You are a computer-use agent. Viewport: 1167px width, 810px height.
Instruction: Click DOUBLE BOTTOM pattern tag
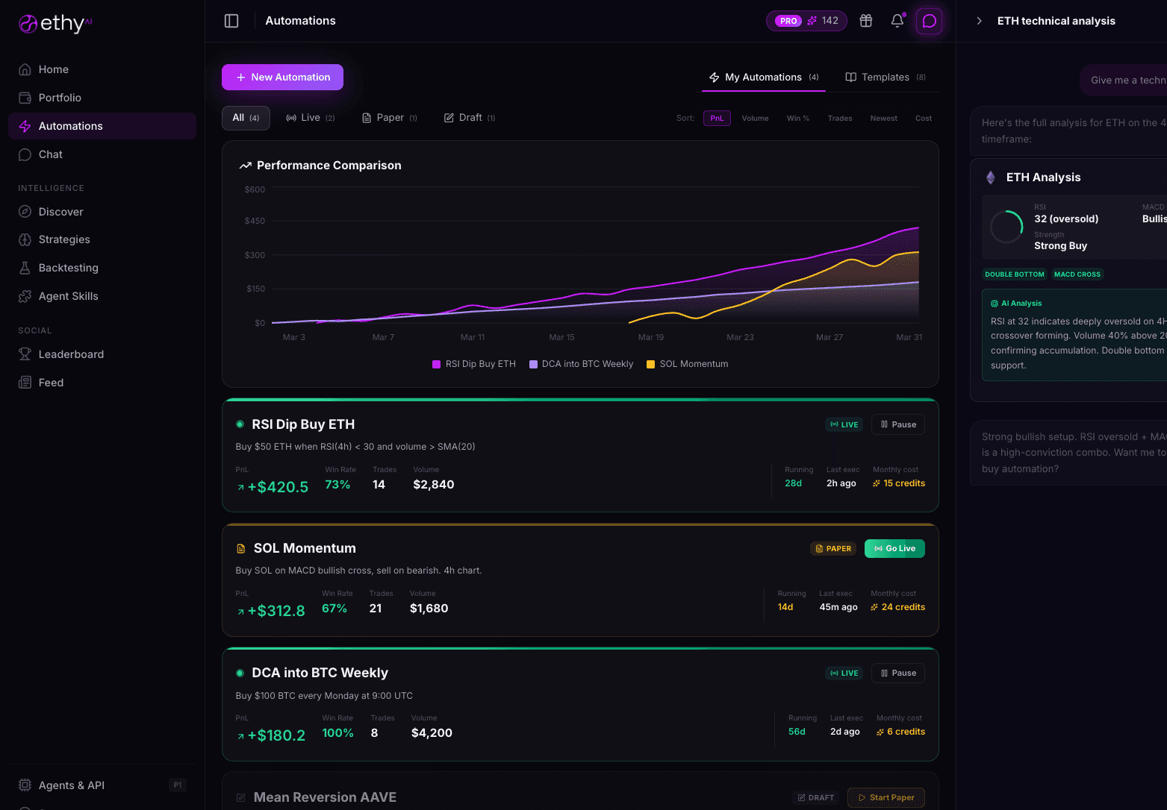click(x=1015, y=274)
